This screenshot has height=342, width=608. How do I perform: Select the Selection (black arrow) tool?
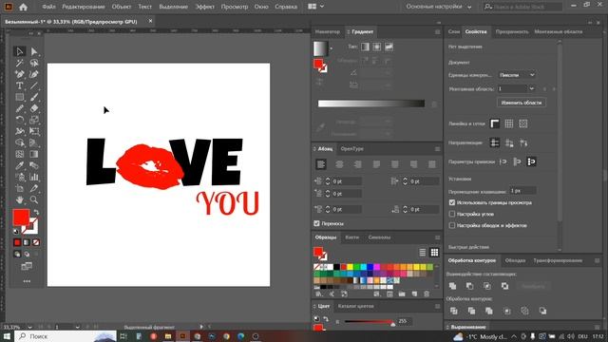[20, 51]
